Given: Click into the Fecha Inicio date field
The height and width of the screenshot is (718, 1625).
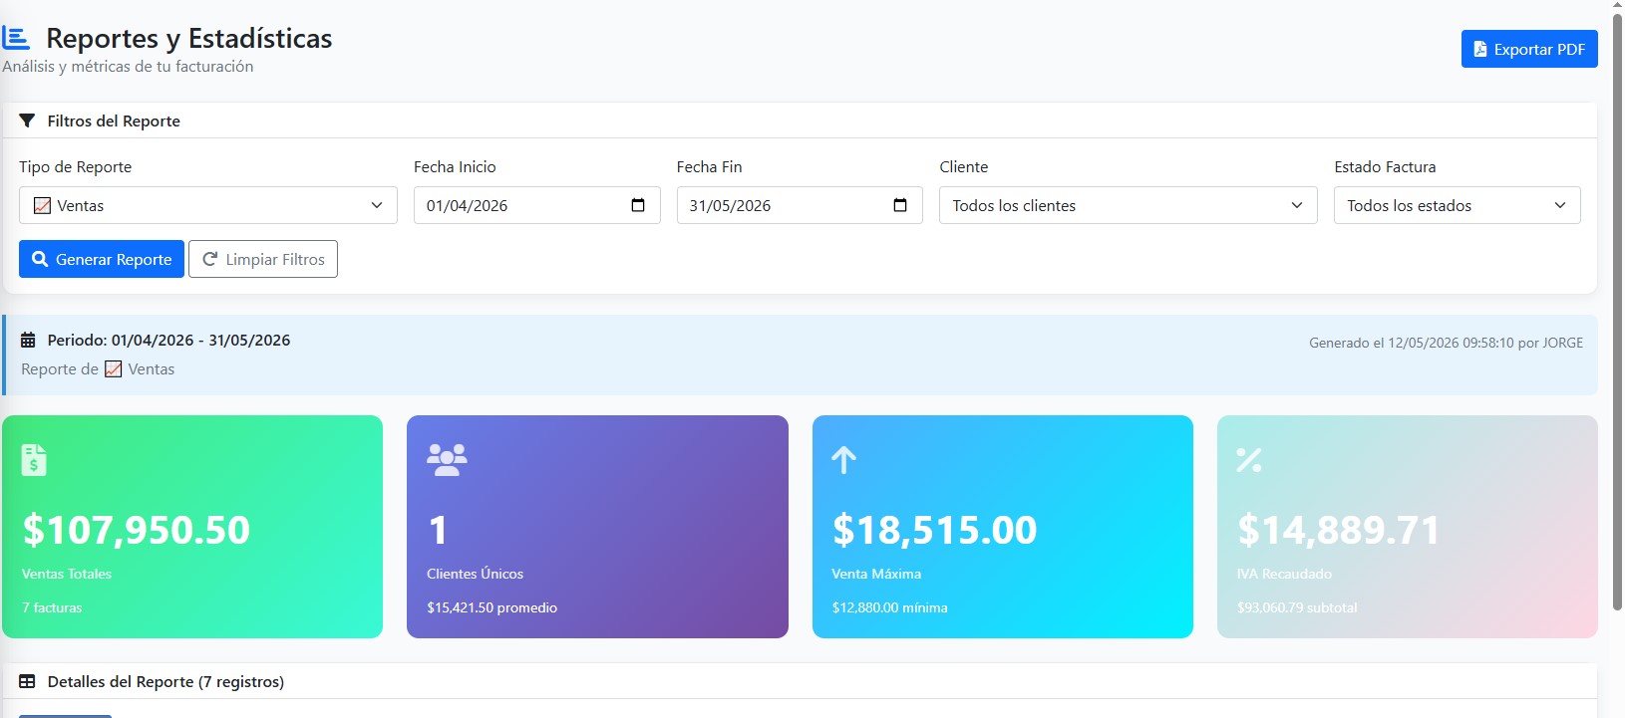Looking at the screenshot, I should (x=537, y=205).
